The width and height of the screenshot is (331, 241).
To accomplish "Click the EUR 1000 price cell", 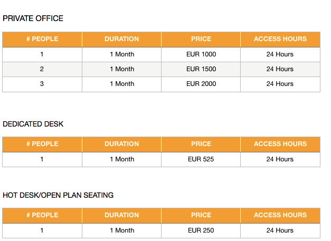I will coord(201,54).
